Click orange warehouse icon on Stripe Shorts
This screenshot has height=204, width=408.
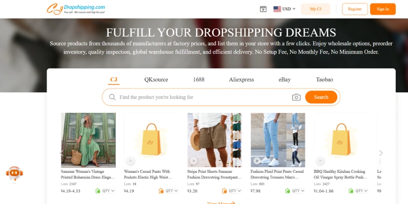click(x=224, y=191)
